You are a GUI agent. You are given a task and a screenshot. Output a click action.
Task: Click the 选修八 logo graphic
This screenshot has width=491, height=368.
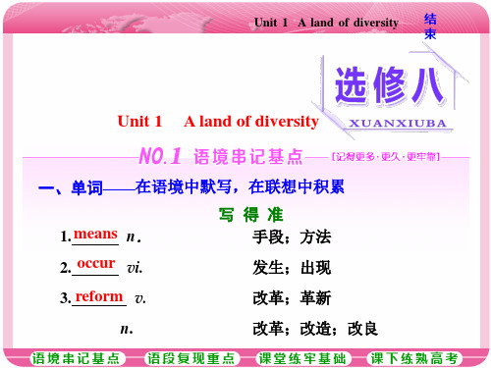point(390,85)
